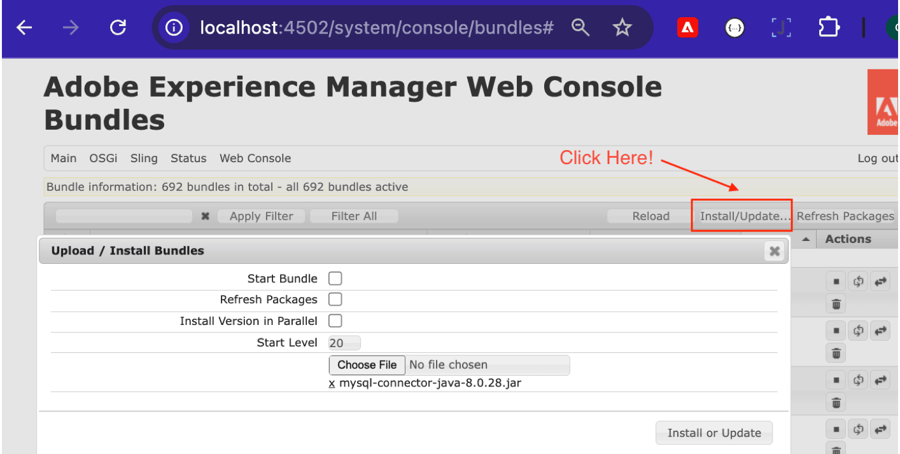Click the 'Upload / Install Bundles' dialog title
The width and height of the screenshot is (900, 454).
pyautogui.click(x=128, y=251)
